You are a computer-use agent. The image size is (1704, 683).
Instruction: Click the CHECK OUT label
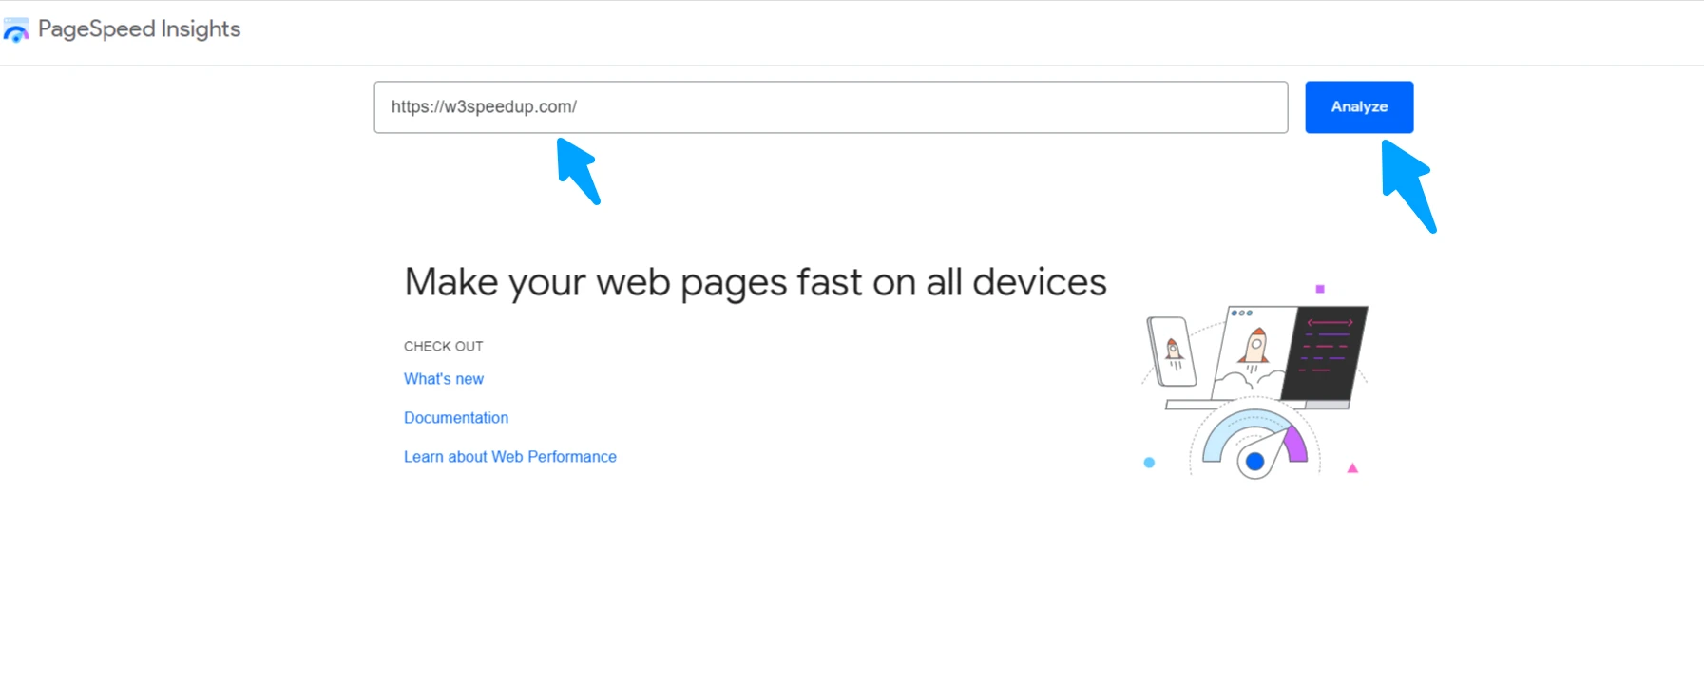coord(443,347)
